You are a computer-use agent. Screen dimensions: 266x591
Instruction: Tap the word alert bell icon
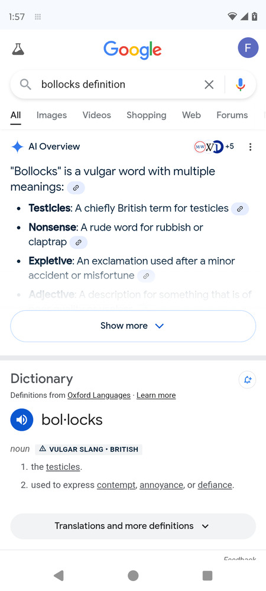[x=247, y=379]
